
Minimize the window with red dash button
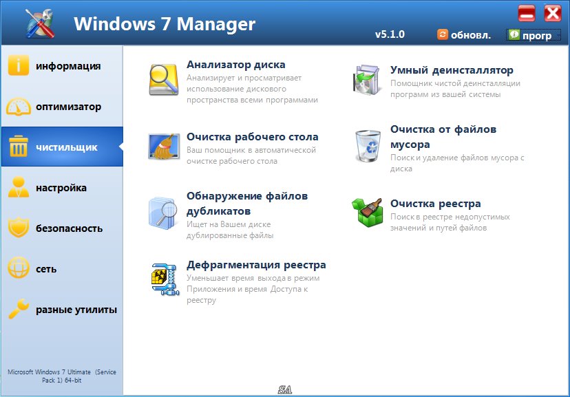[527, 14]
